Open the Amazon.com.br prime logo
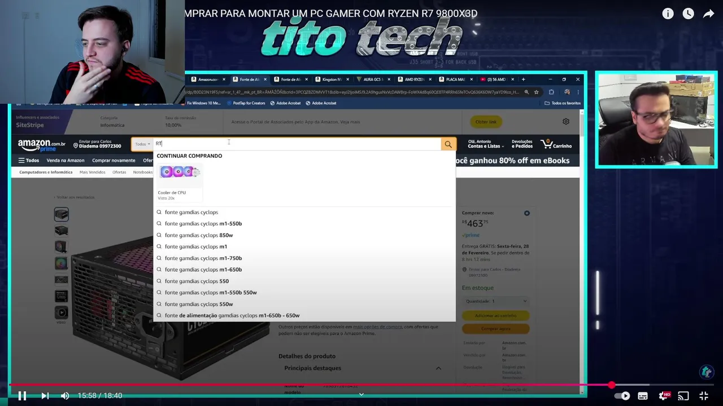The height and width of the screenshot is (406, 723). [x=42, y=145]
